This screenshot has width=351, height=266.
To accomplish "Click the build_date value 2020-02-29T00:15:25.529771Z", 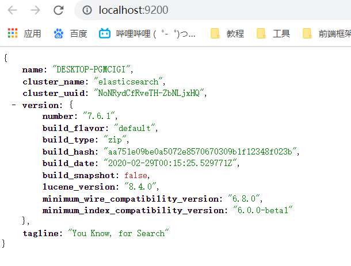I will pos(170,163).
